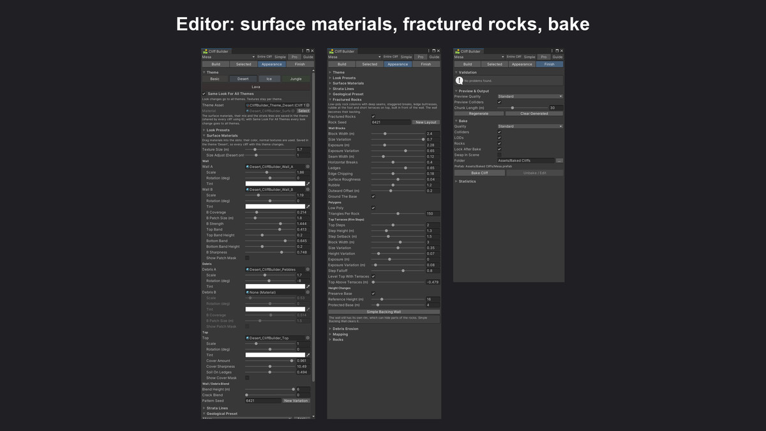Switch to Build tab in left panel
The image size is (766, 431).
pyautogui.click(x=216, y=64)
